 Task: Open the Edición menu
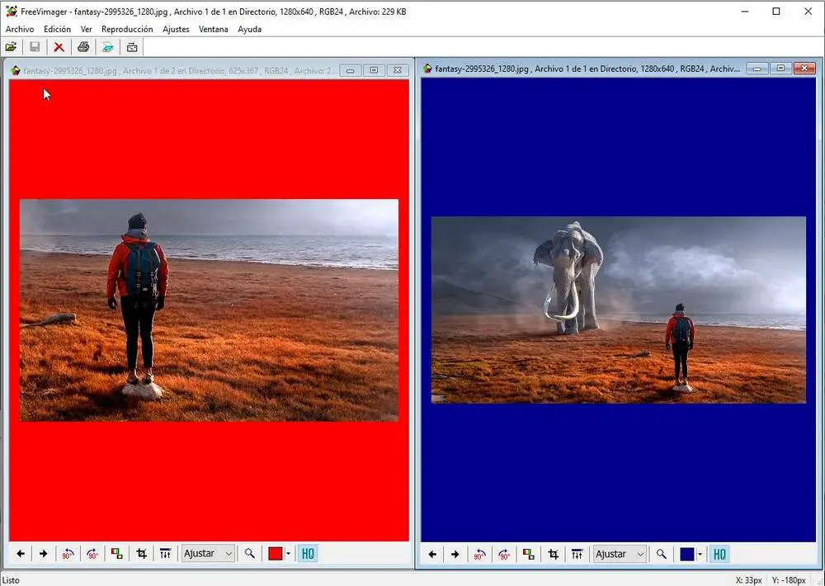[x=58, y=29]
